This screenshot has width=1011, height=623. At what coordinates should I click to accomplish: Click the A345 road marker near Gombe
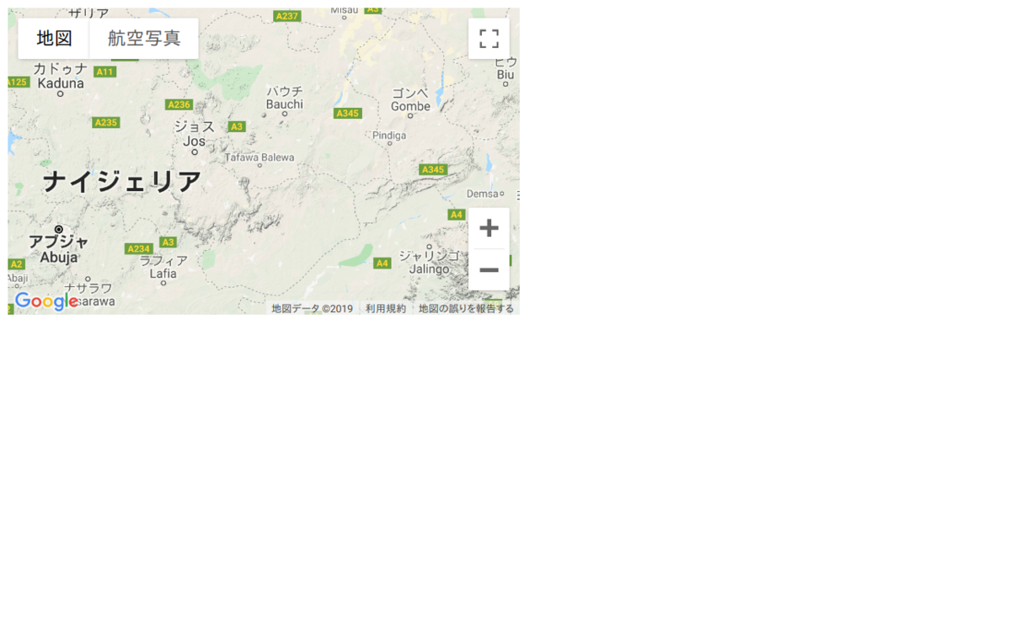click(347, 113)
